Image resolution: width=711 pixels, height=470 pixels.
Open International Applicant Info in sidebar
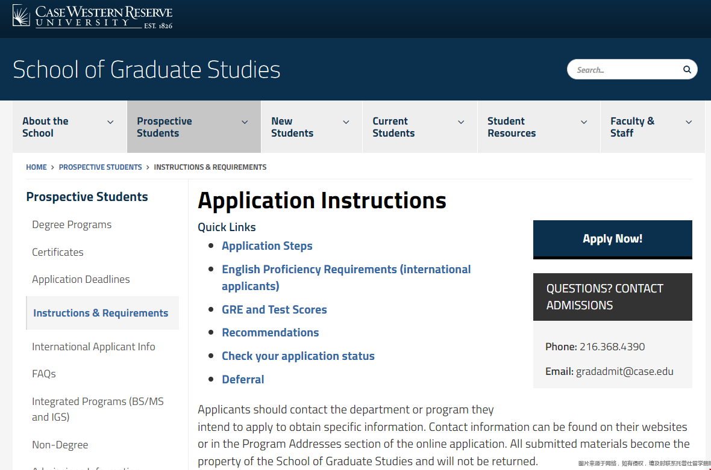point(93,347)
